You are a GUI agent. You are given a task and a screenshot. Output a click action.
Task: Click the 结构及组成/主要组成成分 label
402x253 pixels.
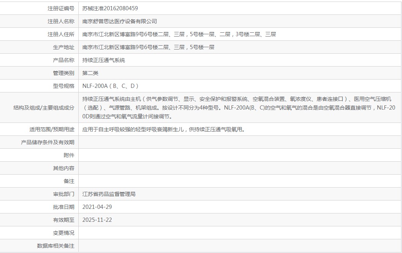(44, 108)
